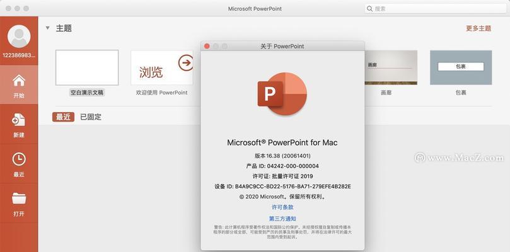Click the PowerPoint logo in About dialog
Screen dimensions: 510x252
pyautogui.click(x=282, y=94)
